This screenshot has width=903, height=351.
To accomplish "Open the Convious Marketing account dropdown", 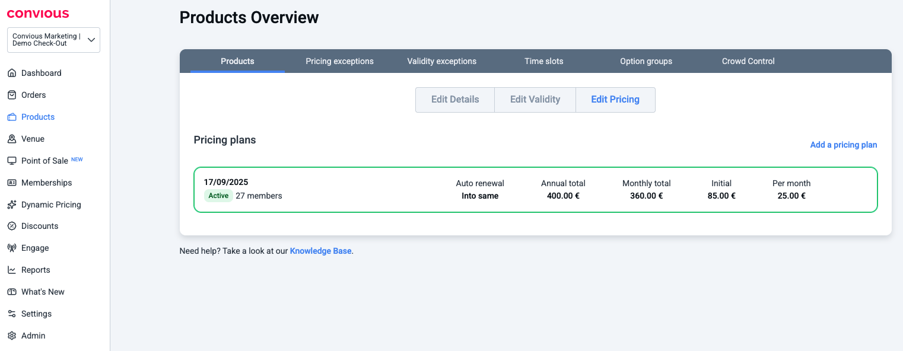I will click(x=53, y=40).
